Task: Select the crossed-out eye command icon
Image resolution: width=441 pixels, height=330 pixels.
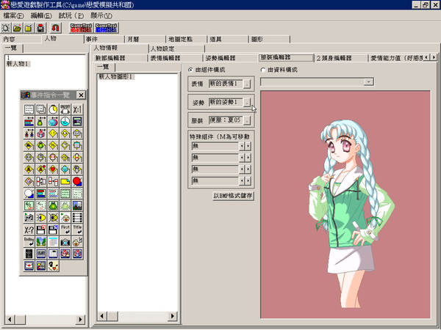Action: pyautogui.click(x=53, y=218)
